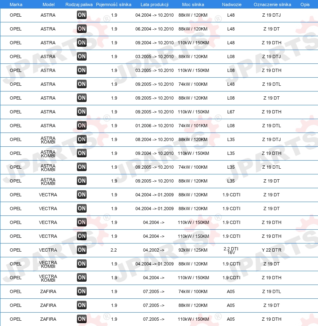The image size is (318, 326).
Task: Click the ON icon in the Astra 01.2006 row
Action: click(x=81, y=126)
